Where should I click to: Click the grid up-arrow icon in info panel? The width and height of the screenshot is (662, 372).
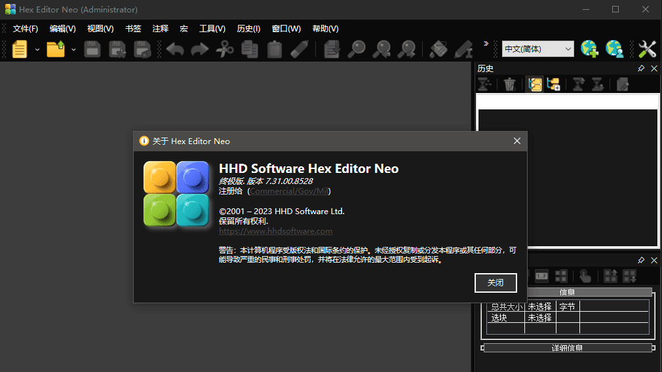[x=610, y=276]
